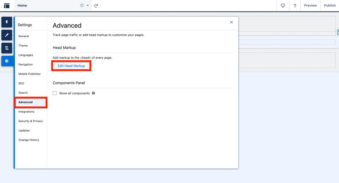The height and width of the screenshot is (183, 339).
Task: Enable the Show all components checkbox
Action: pyautogui.click(x=55, y=93)
